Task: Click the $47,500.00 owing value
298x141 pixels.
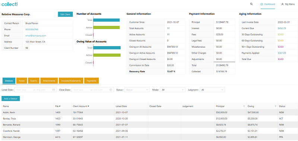Action: (x=254, y=112)
